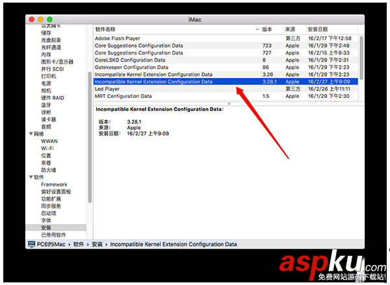Open 功能扩展 in sidebar
Screen dimensions: 390x285
51,199
